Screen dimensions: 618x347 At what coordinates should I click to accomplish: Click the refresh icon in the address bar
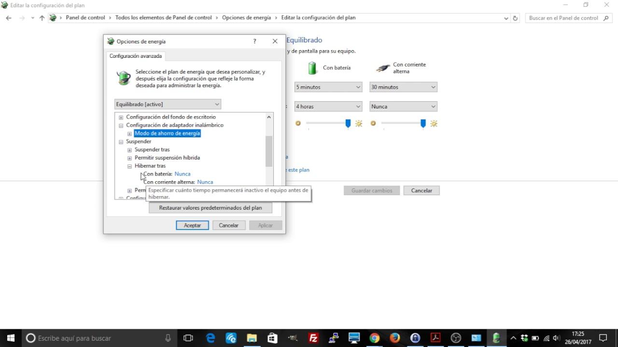click(516, 18)
